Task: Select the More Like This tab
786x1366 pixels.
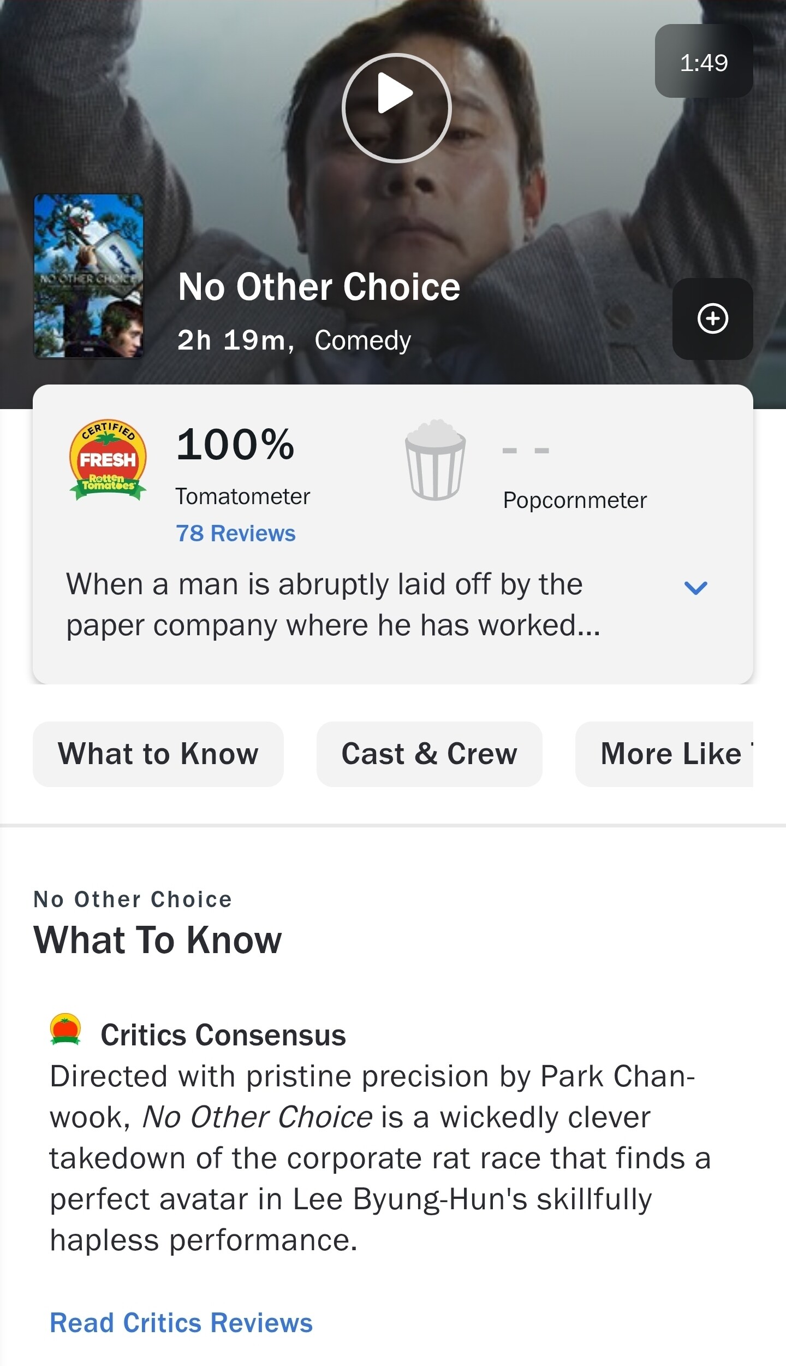Action: click(670, 754)
